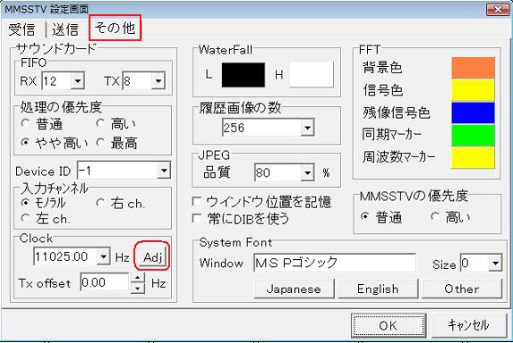Click the System Font Window field
Screen dimensions: 513x343
tap(335, 263)
